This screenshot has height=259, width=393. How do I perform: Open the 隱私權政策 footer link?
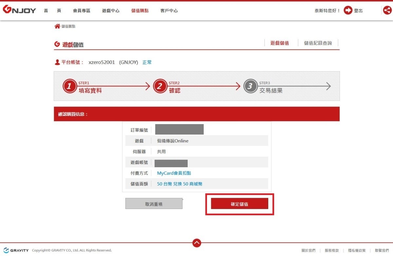pos(357,251)
